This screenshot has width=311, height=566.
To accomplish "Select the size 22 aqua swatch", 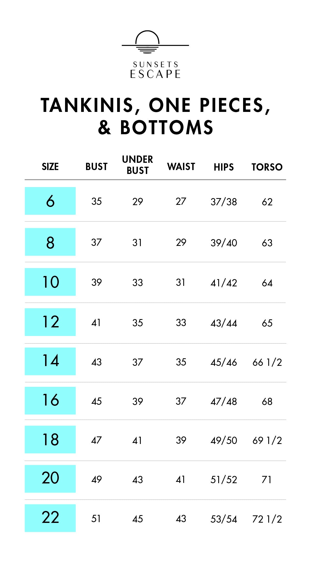I will pyautogui.click(x=50, y=518).
